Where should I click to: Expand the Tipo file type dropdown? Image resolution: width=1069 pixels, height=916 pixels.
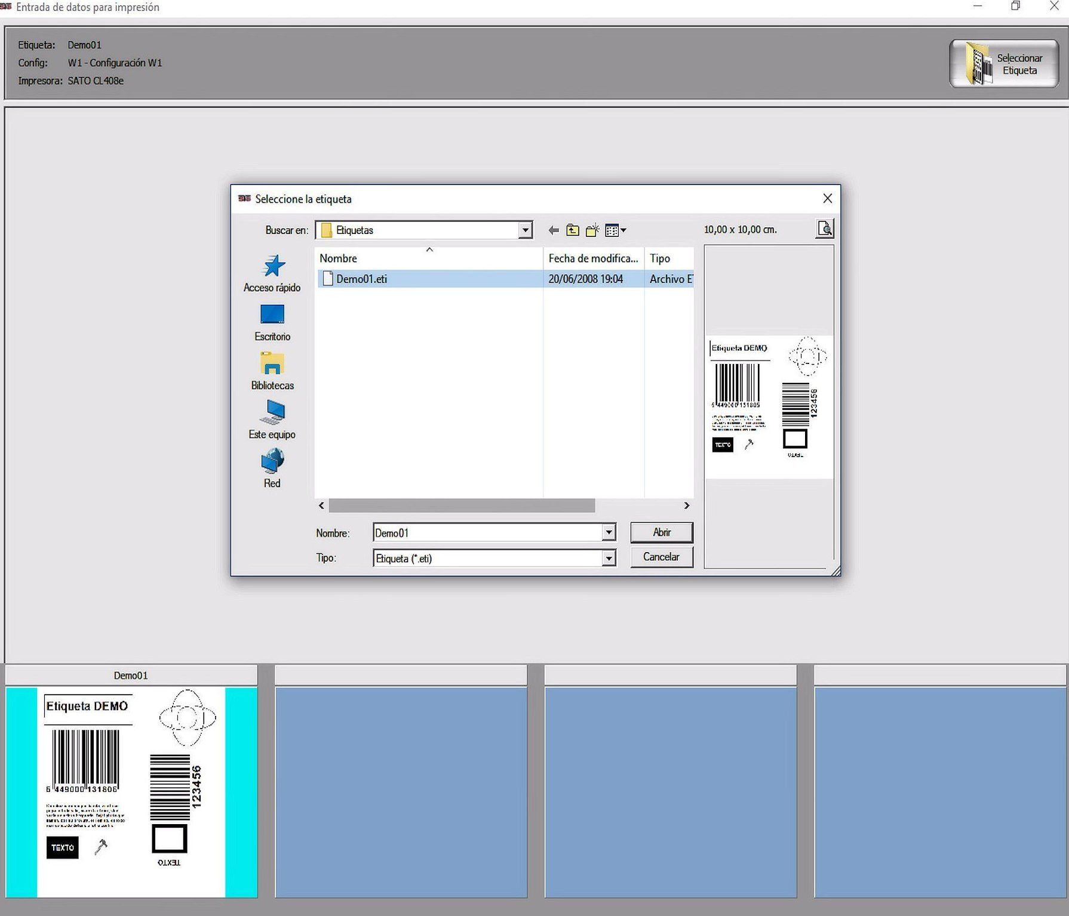(609, 558)
